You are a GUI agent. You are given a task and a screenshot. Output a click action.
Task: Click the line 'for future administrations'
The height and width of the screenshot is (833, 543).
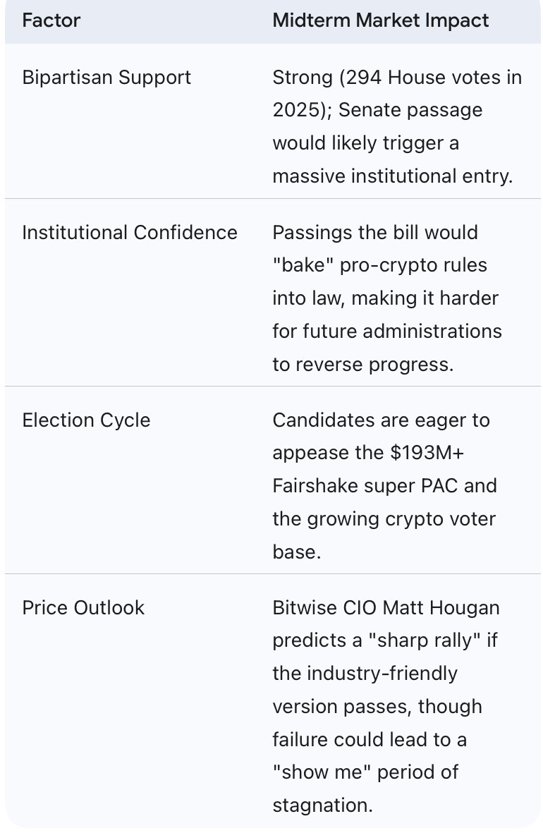387,332
